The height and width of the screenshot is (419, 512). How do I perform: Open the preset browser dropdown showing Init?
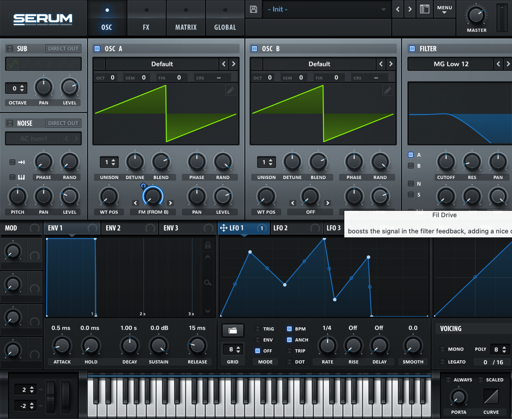[x=327, y=9]
